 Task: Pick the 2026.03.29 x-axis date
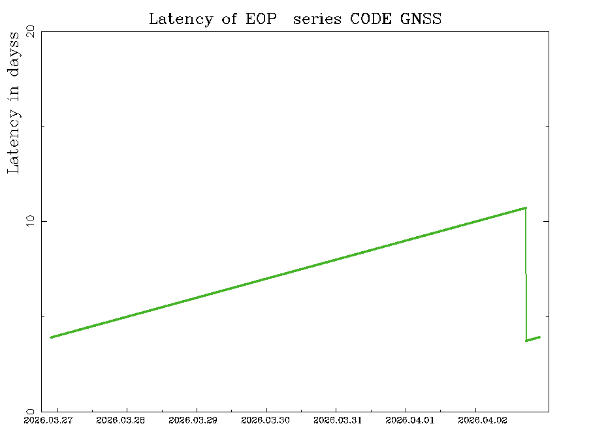coord(193,420)
